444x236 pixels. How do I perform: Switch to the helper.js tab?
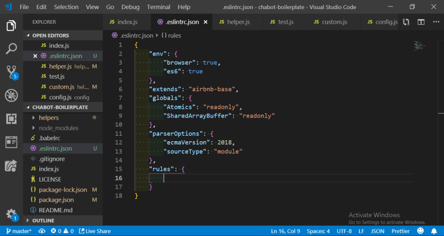click(x=237, y=22)
